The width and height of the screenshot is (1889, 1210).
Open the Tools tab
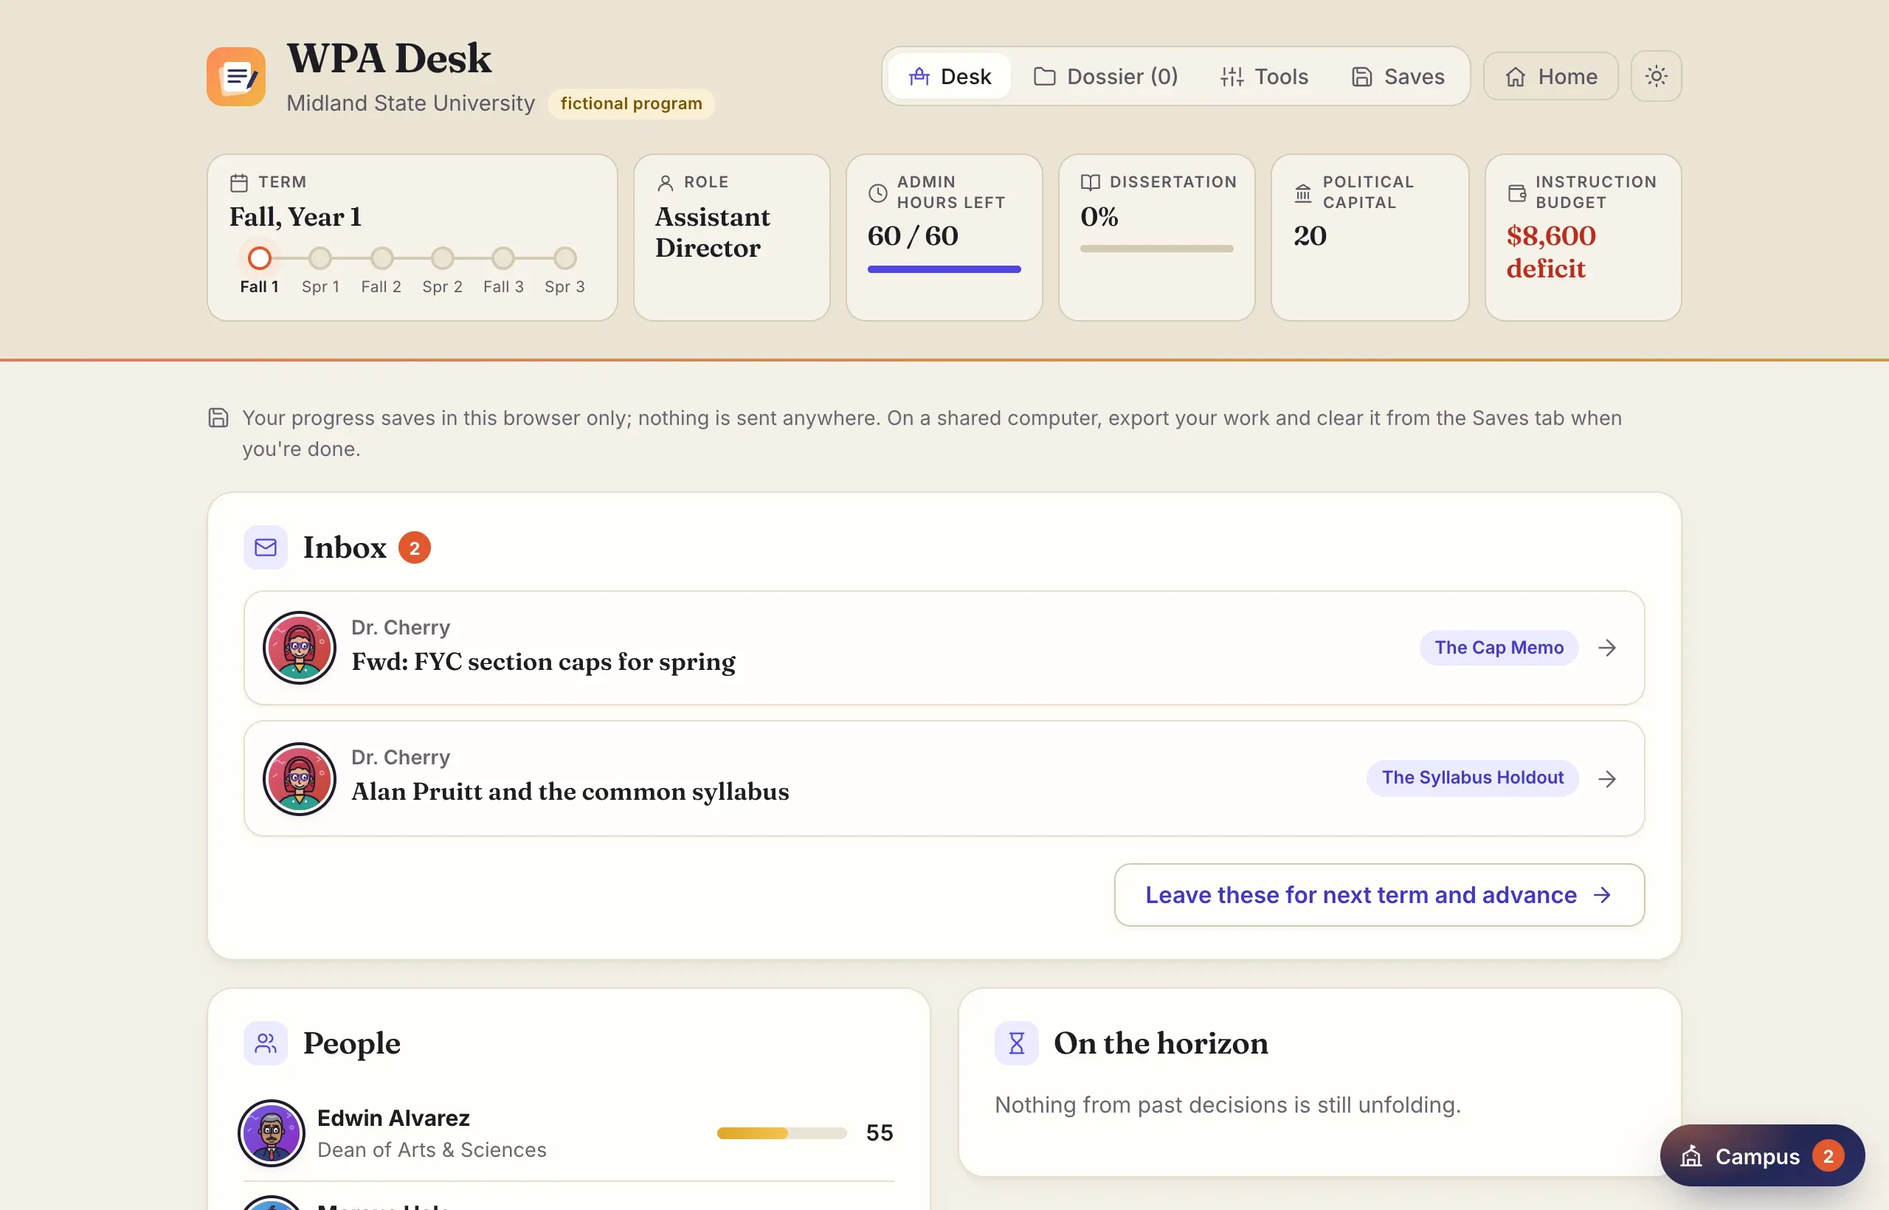coord(1263,76)
